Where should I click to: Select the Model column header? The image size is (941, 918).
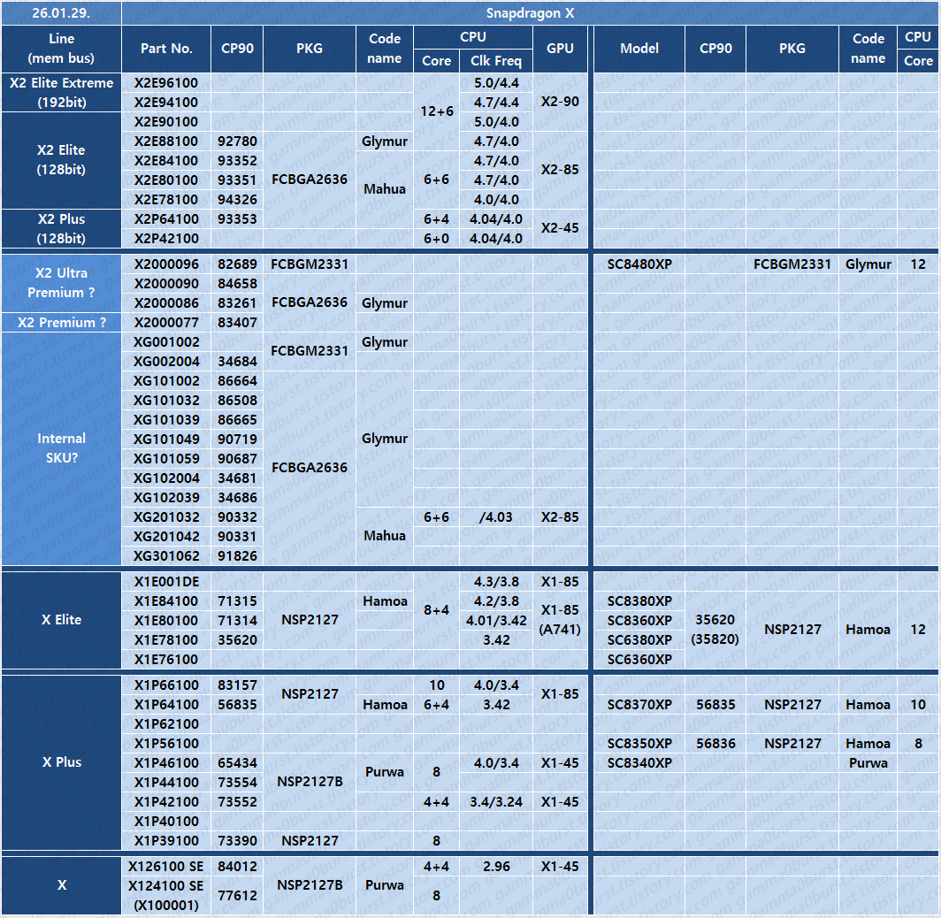point(639,49)
